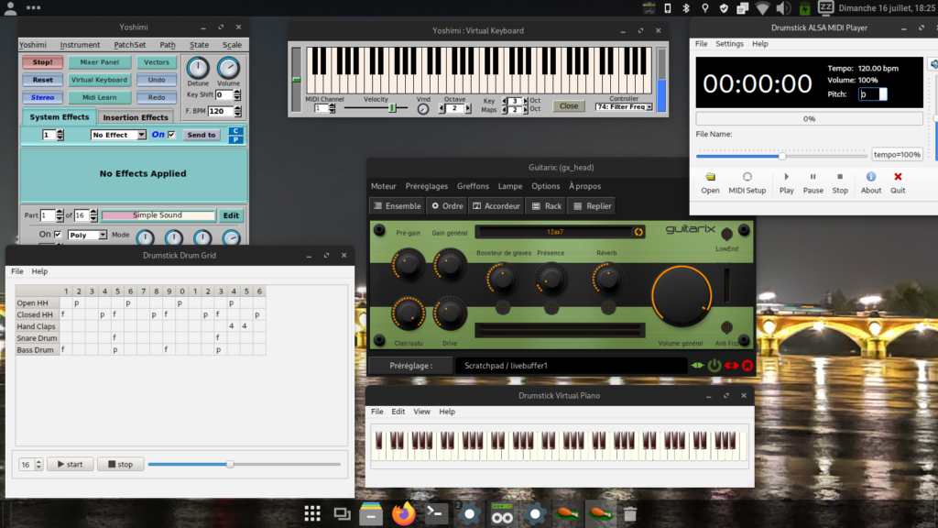Open Firefox from the dock
This screenshot has height=528, width=938.
tap(402, 514)
